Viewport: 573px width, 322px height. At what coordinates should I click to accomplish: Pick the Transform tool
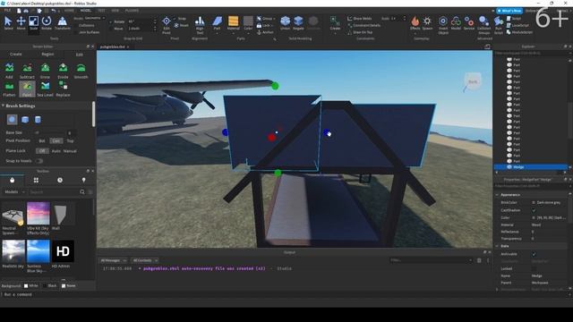coord(63,23)
